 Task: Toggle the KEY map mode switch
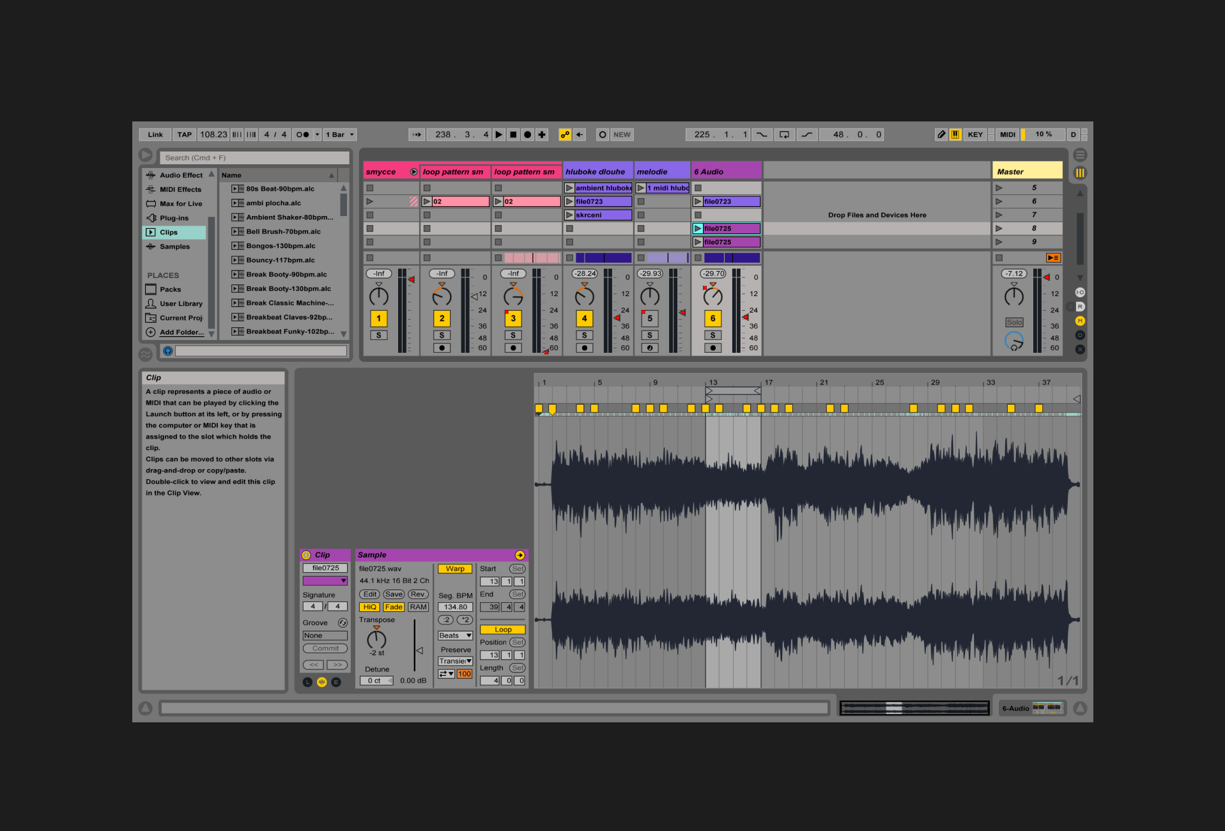975,135
